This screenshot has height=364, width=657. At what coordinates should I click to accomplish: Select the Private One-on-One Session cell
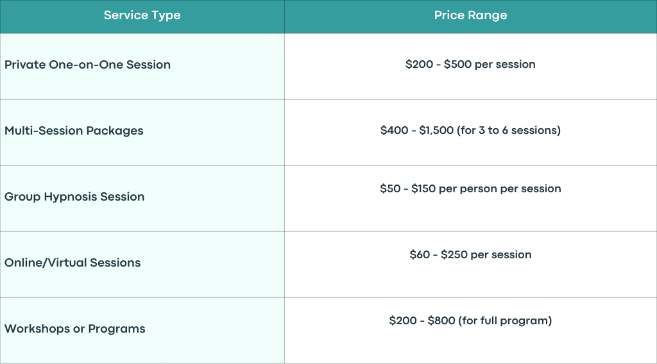pos(142,67)
